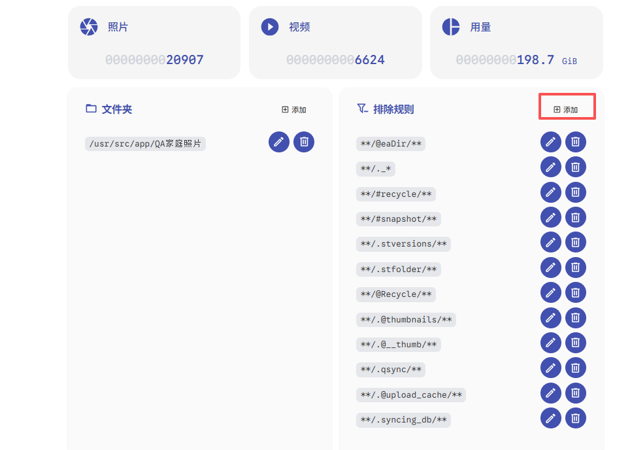Delete the **/.qsync/** rule
Viewport: 630px width, 450px height.
point(575,368)
